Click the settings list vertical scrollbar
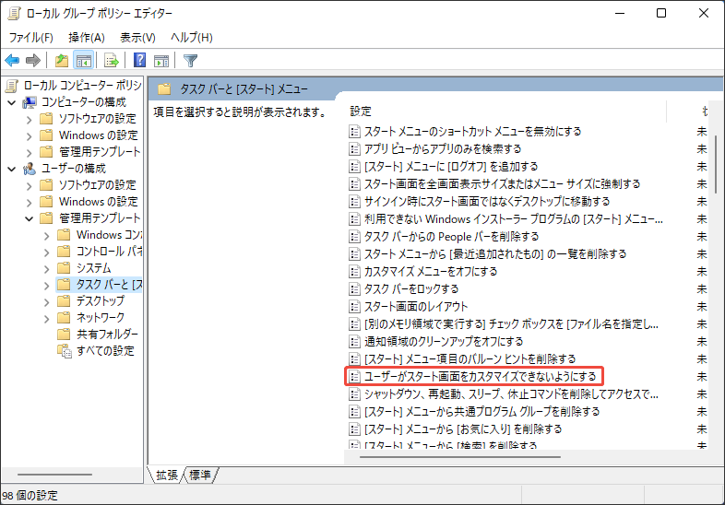725x505 pixels. click(716, 165)
